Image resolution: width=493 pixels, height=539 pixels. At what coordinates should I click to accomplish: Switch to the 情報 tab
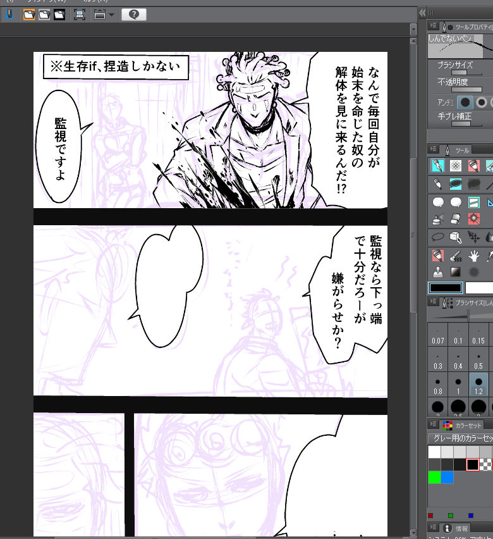pyautogui.click(x=456, y=528)
